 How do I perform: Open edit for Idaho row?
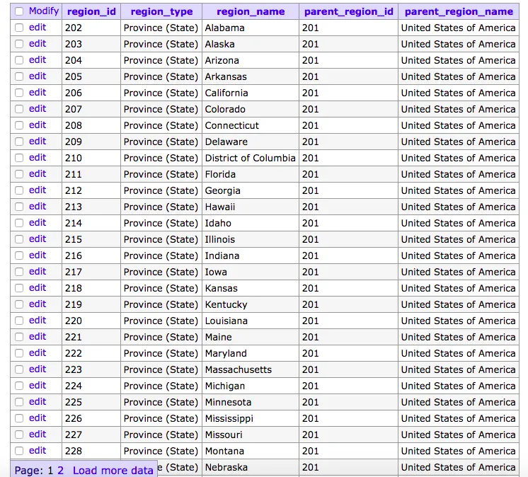38,222
